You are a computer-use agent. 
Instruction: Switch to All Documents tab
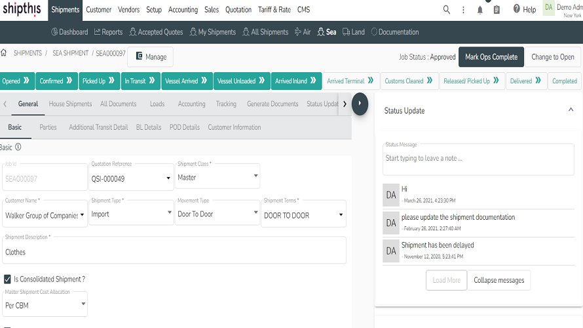click(118, 104)
